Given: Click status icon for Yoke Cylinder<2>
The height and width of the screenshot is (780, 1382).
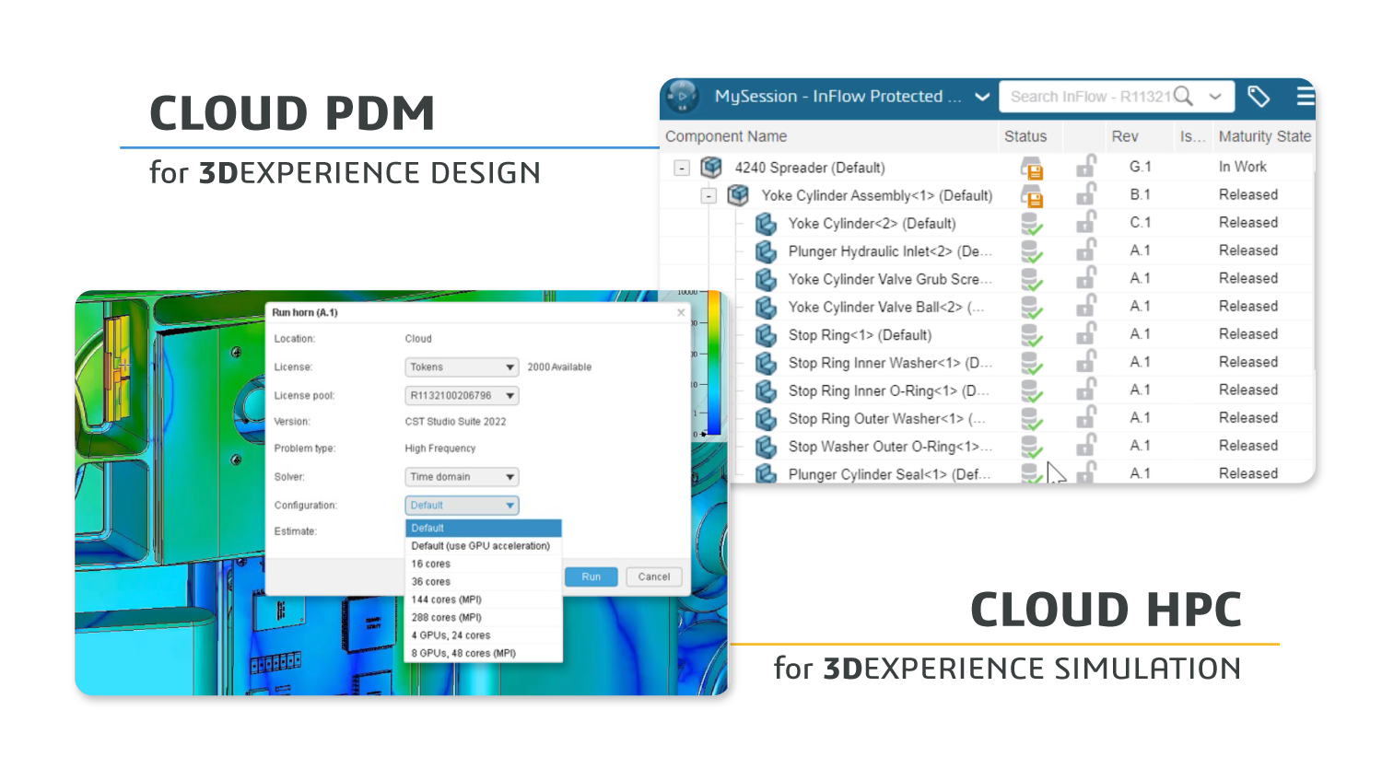Looking at the screenshot, I should coord(1032,223).
